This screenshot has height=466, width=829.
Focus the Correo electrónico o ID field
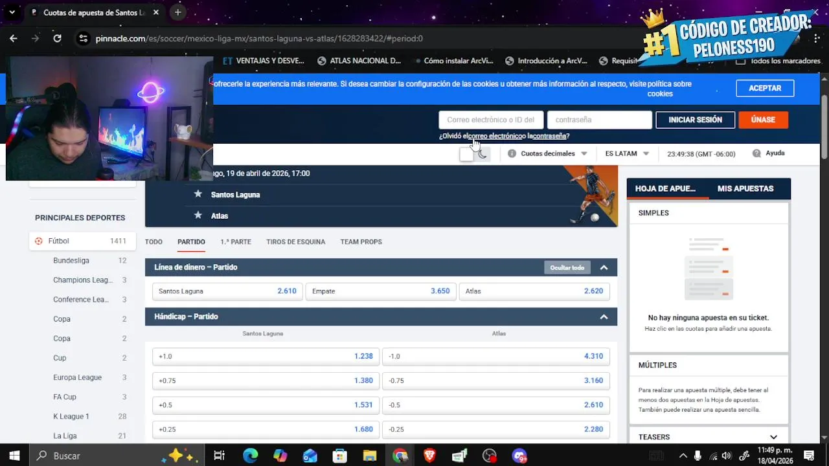pyautogui.click(x=491, y=120)
